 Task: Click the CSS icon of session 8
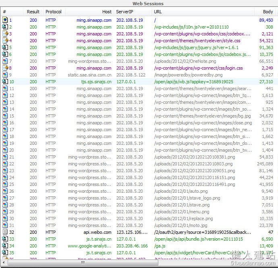click(x=5, y=68)
